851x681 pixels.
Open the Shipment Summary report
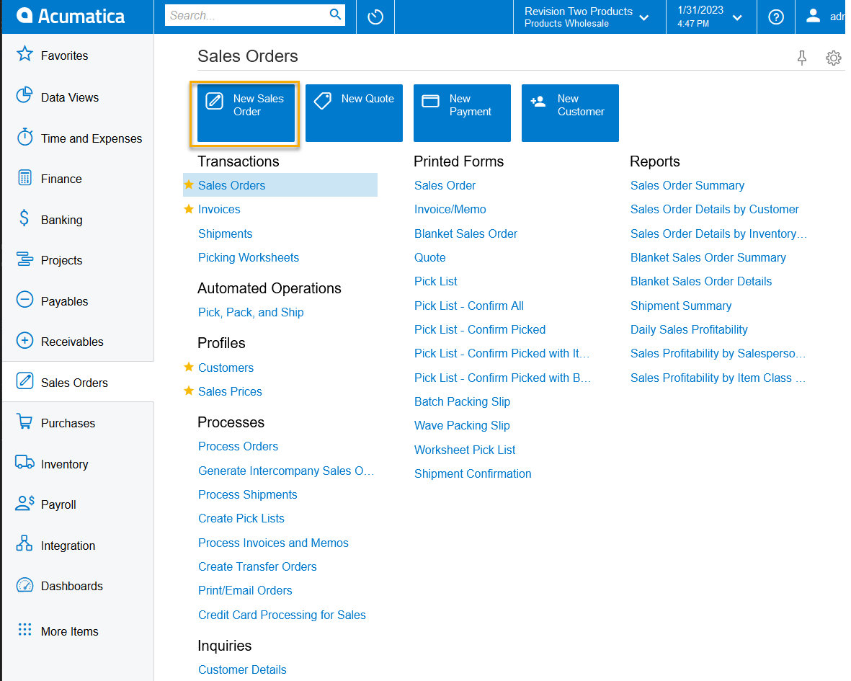(680, 306)
